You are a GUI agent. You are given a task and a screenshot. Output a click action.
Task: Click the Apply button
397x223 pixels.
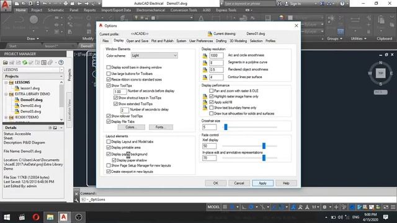(262, 183)
